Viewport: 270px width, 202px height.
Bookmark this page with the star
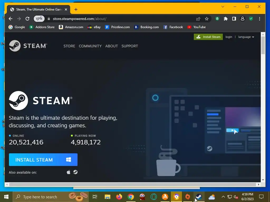207,19
